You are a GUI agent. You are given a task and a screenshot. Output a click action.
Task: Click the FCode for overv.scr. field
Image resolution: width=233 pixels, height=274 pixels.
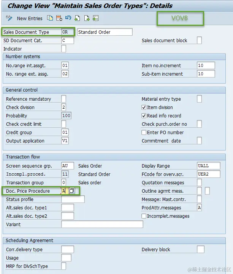[209, 174]
